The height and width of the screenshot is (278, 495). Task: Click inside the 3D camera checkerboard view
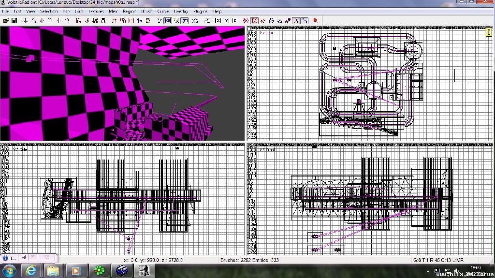[x=73, y=87]
